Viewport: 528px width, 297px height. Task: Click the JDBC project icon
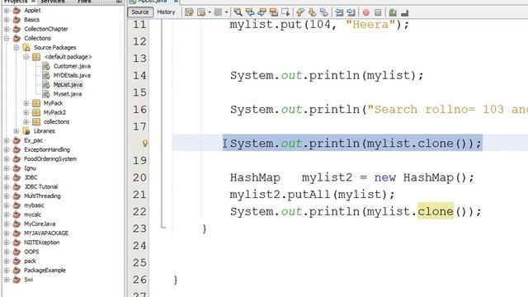[16, 177]
